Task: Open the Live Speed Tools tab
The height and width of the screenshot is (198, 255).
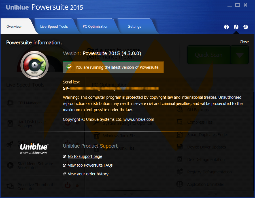Action: click(x=54, y=27)
